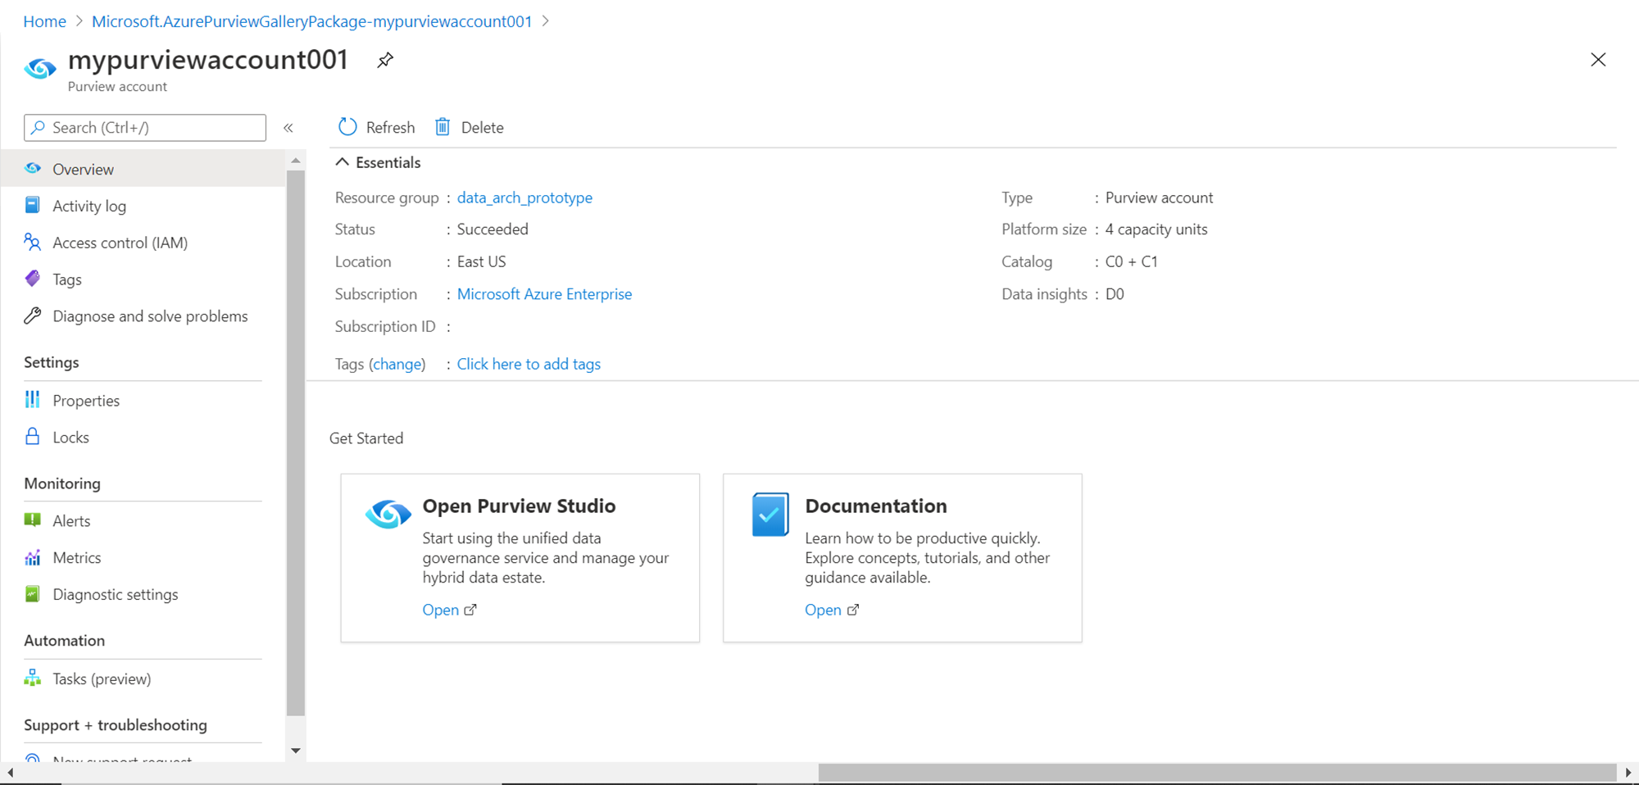Collapse the Essentials section
1639x785 pixels.
coord(343,162)
